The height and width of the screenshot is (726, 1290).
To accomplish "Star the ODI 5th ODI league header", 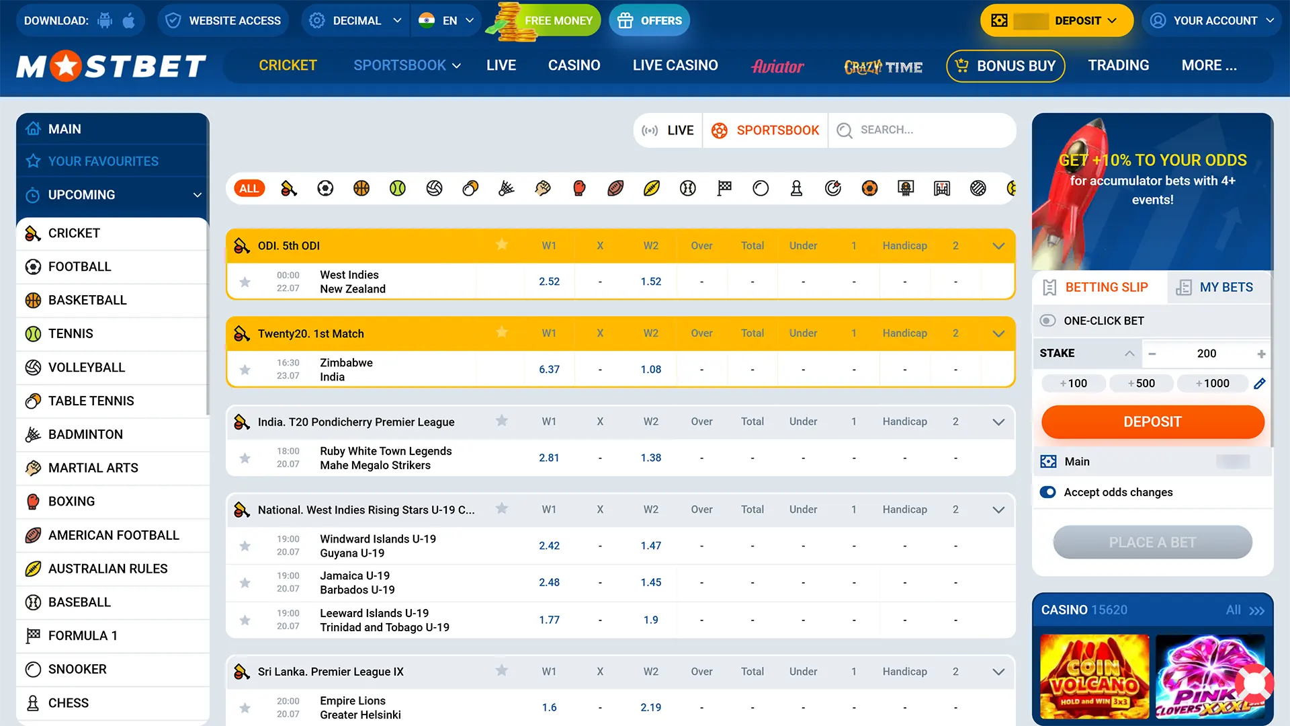I will click(501, 245).
